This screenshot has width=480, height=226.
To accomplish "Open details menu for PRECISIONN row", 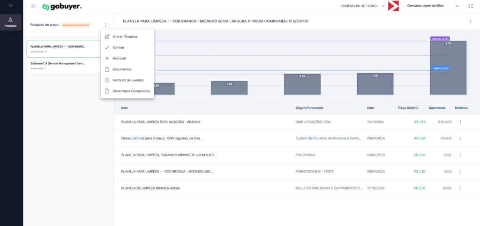I will pyautogui.click(x=460, y=155).
